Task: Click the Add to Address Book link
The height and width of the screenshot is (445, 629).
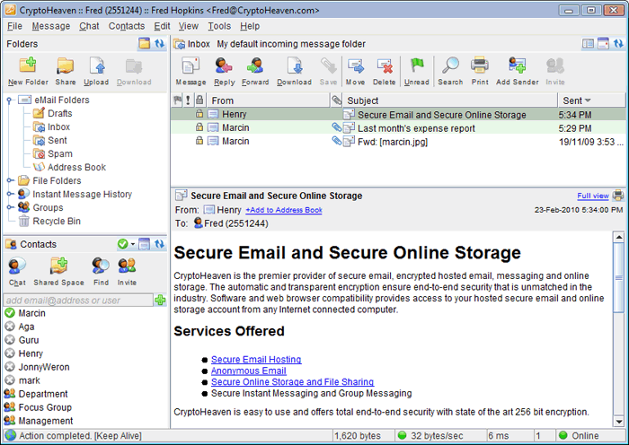Action: click(x=283, y=210)
